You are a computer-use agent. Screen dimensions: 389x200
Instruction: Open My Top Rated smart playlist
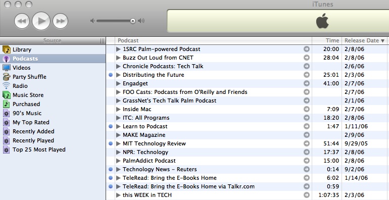coord(53,122)
